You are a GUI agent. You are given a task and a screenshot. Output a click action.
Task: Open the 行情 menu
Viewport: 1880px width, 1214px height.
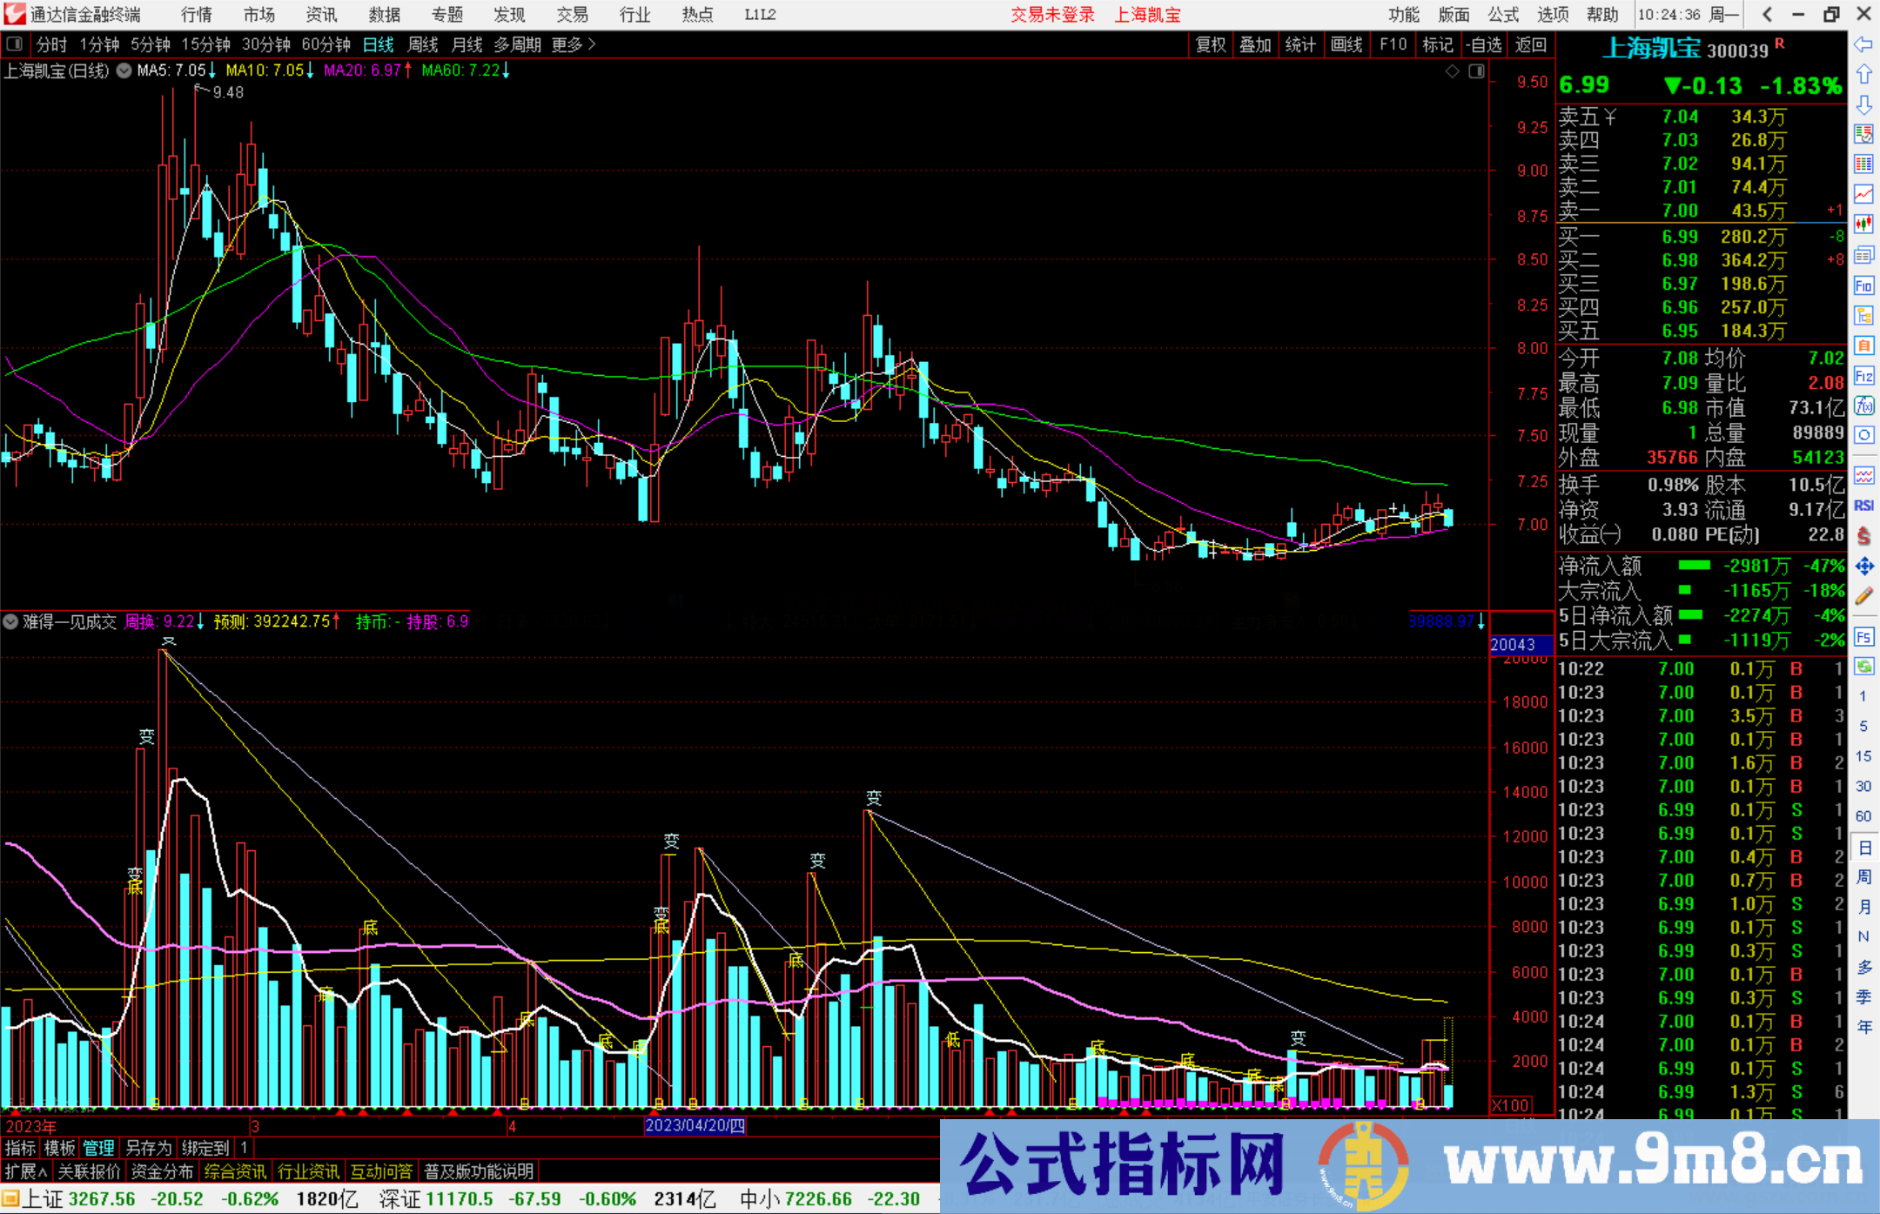click(x=196, y=15)
